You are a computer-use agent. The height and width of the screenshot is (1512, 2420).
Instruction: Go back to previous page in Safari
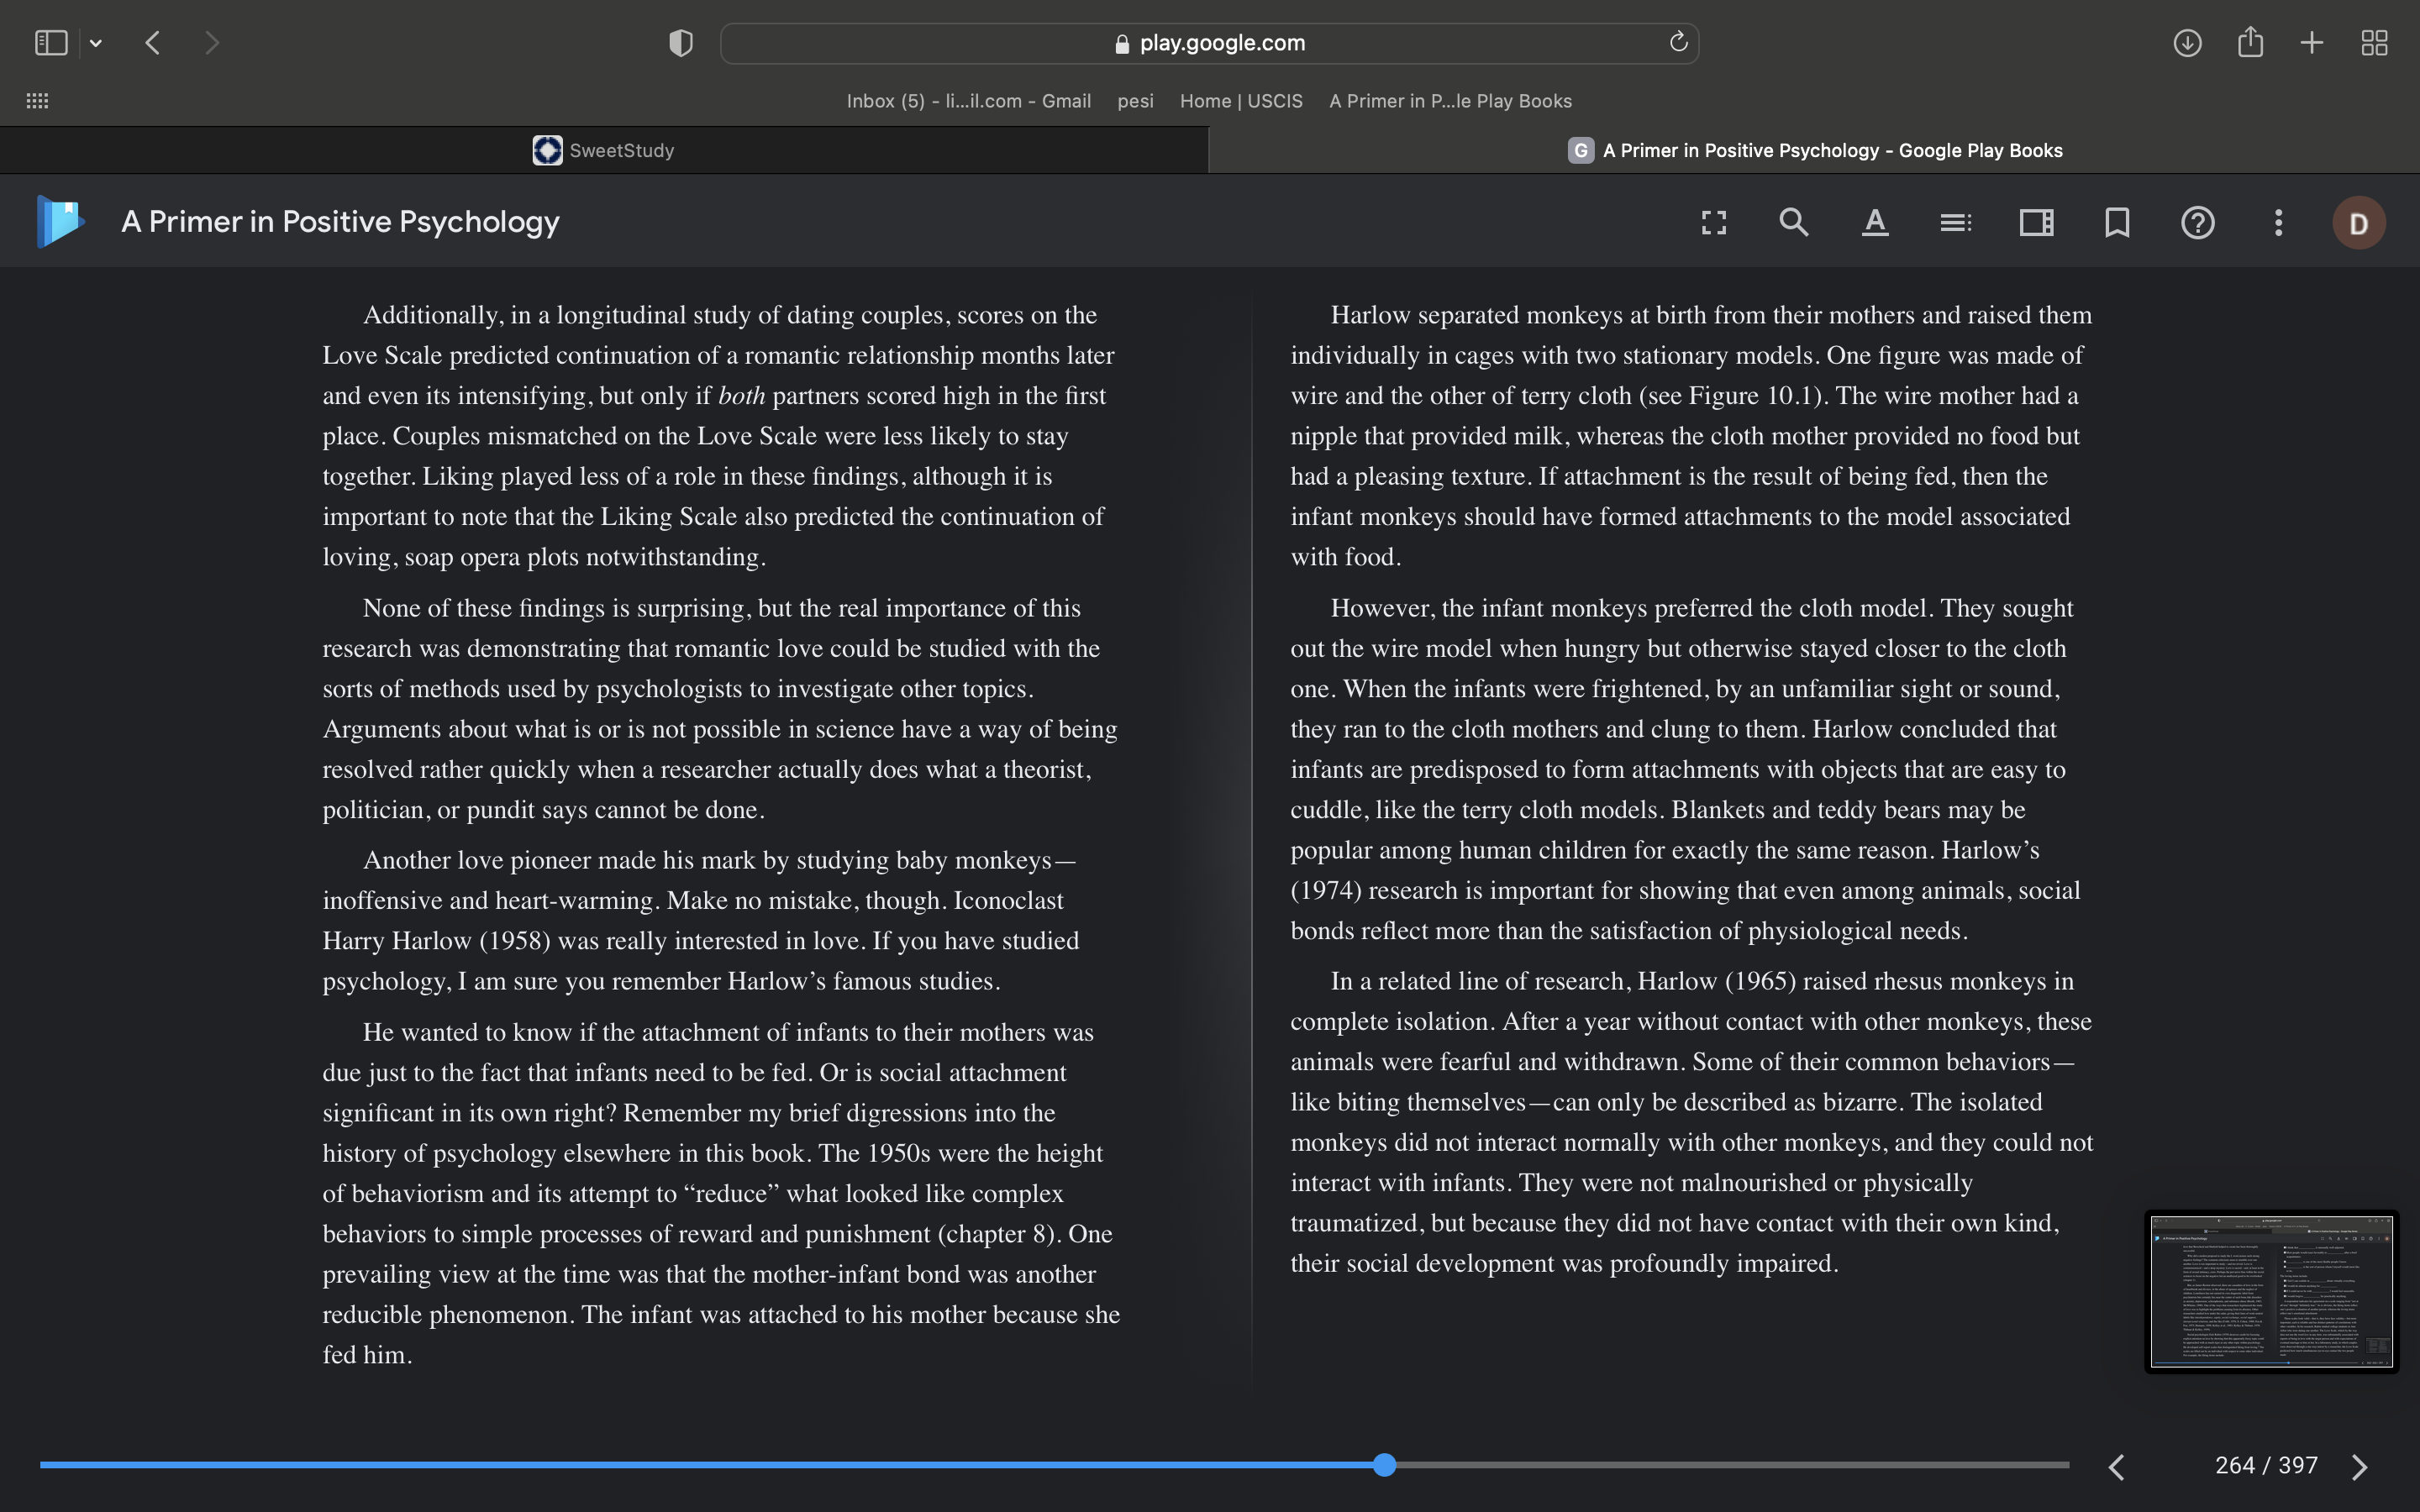pos(153,43)
